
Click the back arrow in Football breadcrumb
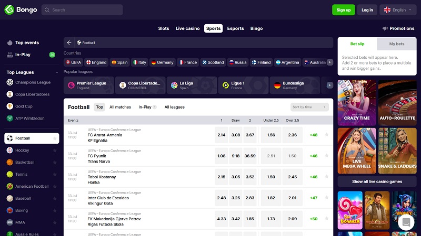coord(69,42)
